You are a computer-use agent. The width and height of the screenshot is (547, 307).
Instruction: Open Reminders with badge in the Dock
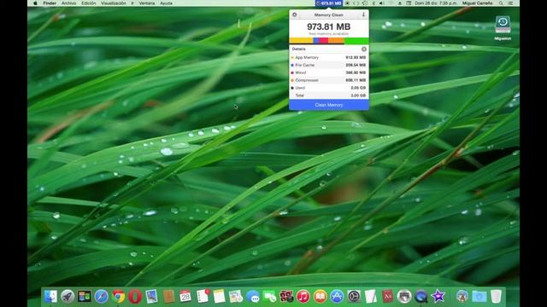point(203,296)
